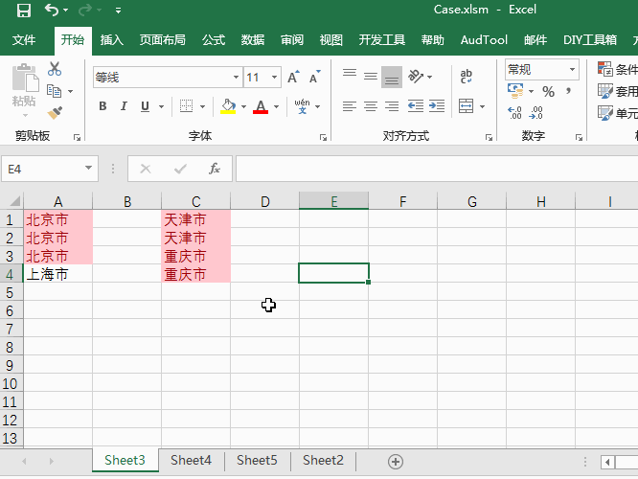Click the Insert Function fx button
The height and width of the screenshot is (479, 638).
[214, 169]
